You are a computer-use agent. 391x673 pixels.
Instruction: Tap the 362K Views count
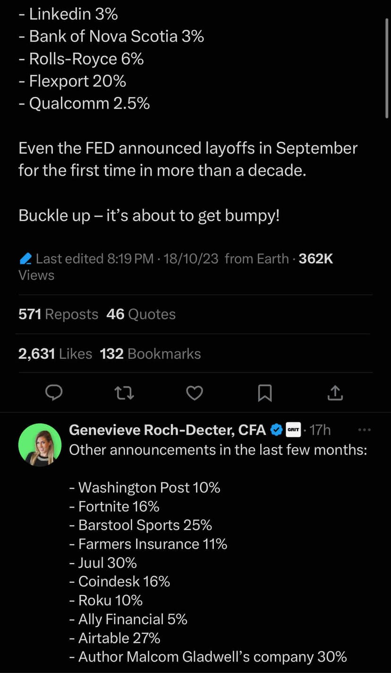coord(316,259)
